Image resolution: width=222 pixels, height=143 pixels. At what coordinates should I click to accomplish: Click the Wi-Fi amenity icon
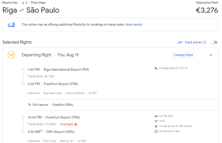tap(156, 121)
